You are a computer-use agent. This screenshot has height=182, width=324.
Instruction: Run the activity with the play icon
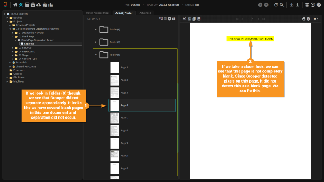(x=169, y=19)
